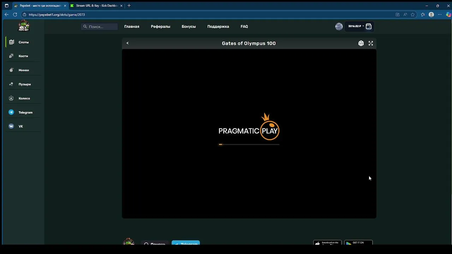The height and width of the screenshot is (254, 452).
Task: Click the random game dice icon
Action: coord(361,43)
